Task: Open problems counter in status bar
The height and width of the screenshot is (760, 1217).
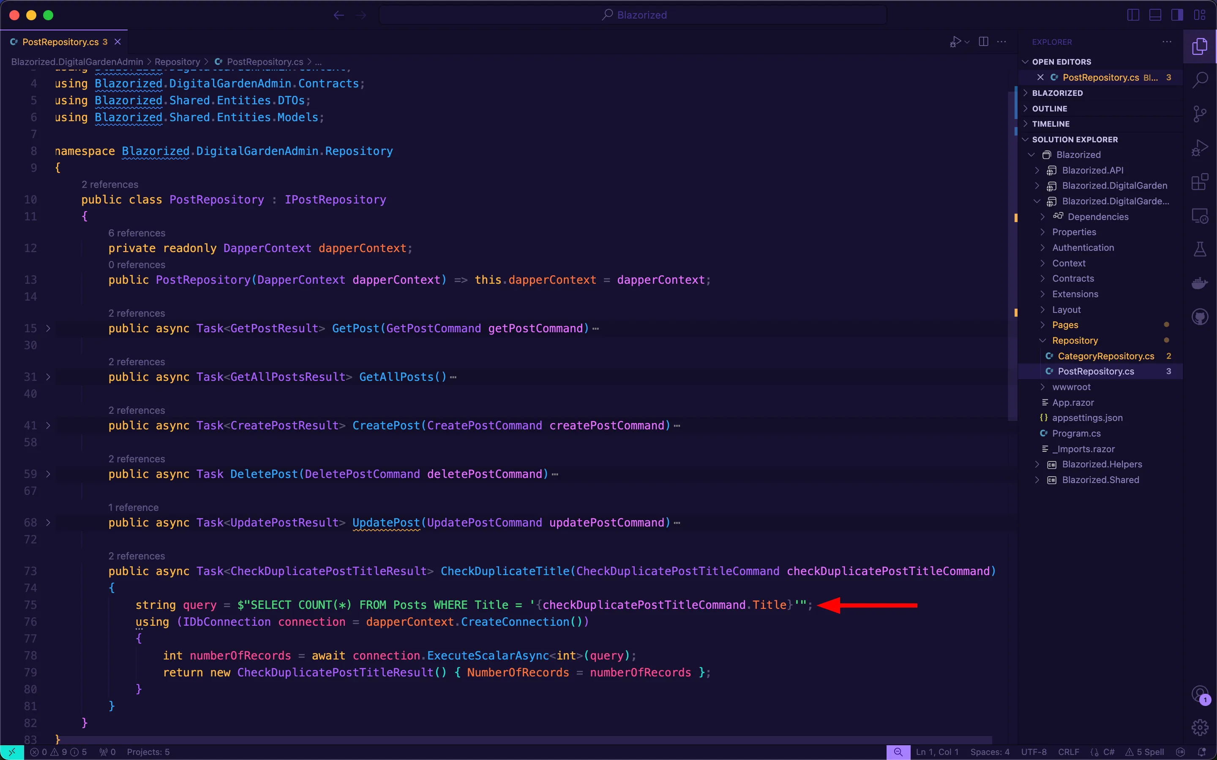Action: (x=58, y=752)
